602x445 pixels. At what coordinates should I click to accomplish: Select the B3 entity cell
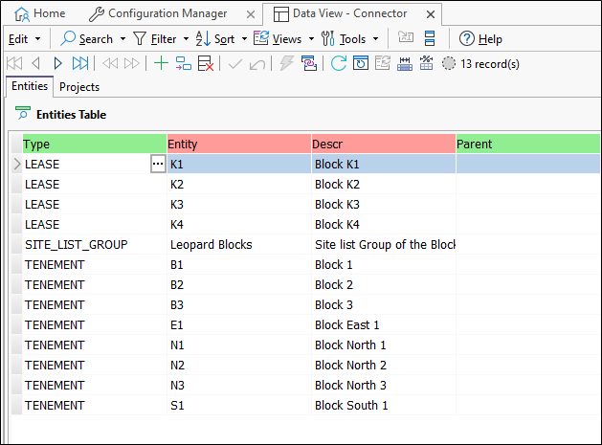(x=239, y=305)
